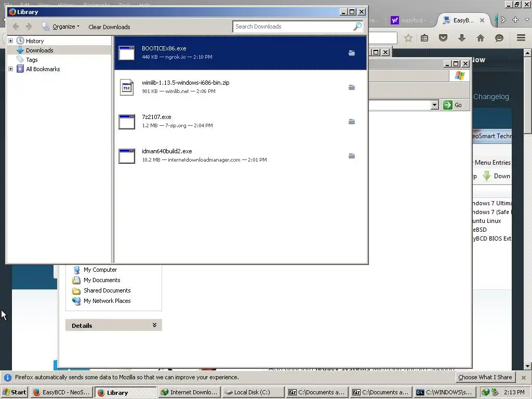Viewport: 532px width, 399px height.
Task: Switch to Local Disk (C:) taskbar item
Action: tap(253, 392)
